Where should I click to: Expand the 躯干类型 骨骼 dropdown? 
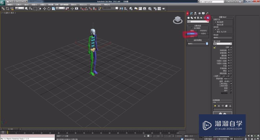click(x=222, y=44)
